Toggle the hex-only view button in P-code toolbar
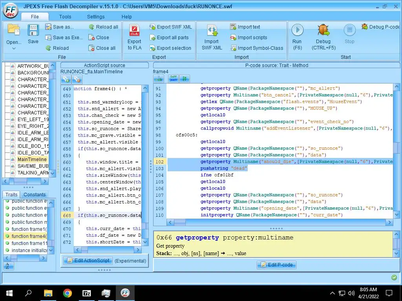Image resolution: width=402 pixels, height=301 pixels. [185, 79]
